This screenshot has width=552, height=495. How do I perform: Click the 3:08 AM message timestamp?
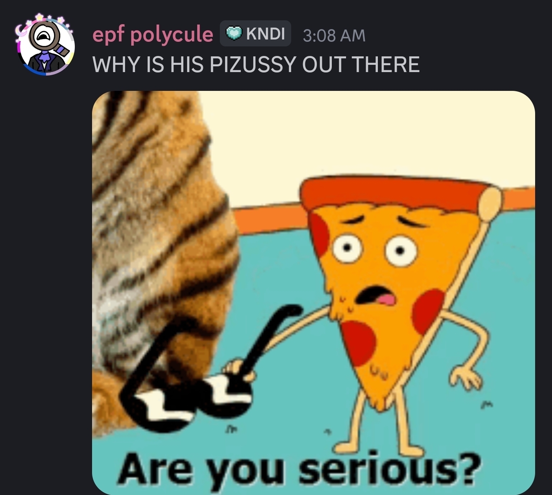[334, 35]
